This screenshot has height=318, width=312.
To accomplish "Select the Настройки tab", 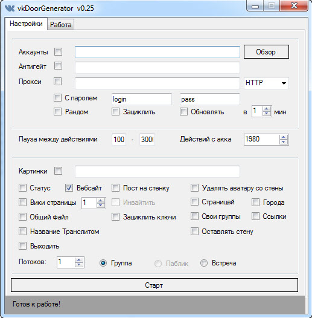I will click(26, 24).
